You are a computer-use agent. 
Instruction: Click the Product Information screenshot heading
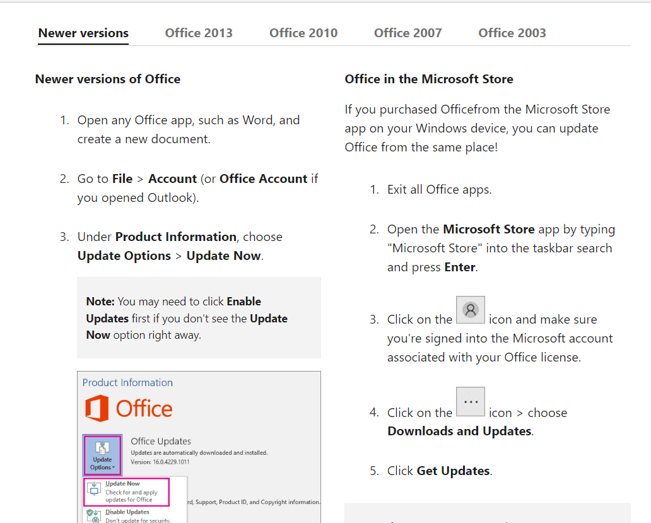click(x=127, y=382)
